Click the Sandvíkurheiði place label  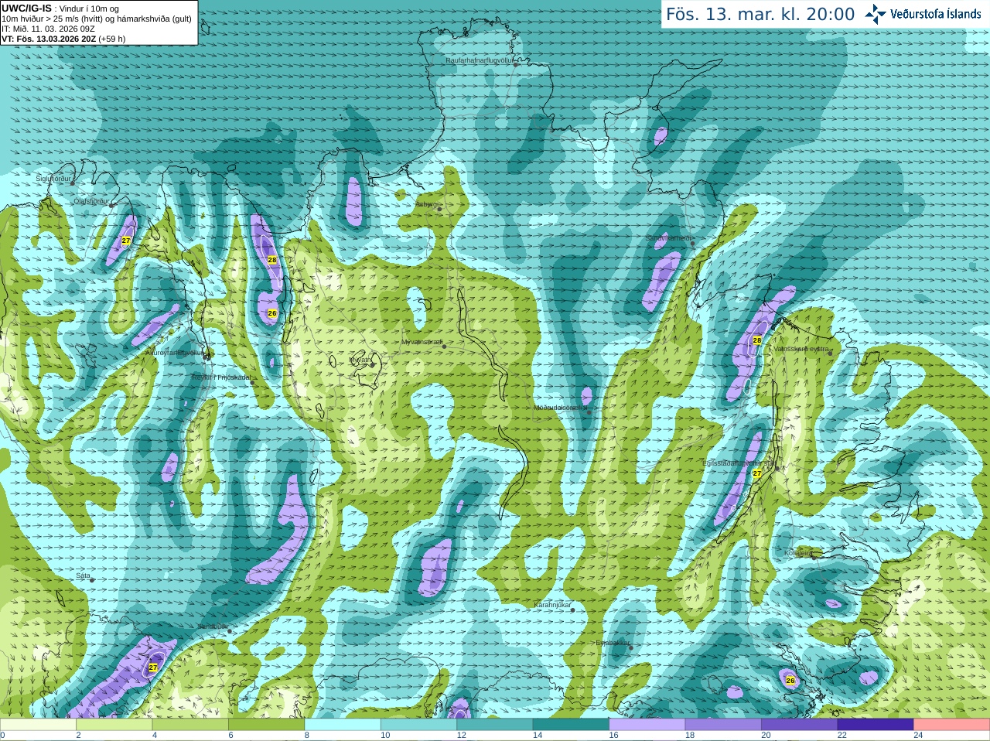pos(668,238)
